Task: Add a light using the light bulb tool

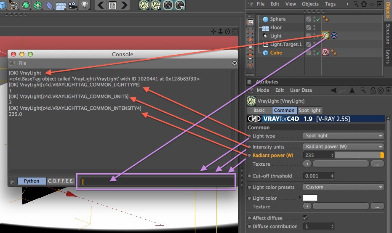Action: [85, 5]
